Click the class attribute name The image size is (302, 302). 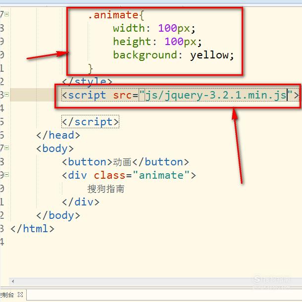[109, 175]
